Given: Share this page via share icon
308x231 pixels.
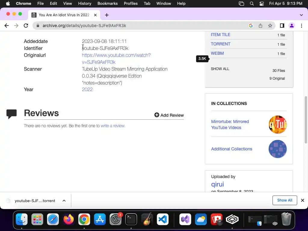Looking at the screenshot, I should 260,26.
